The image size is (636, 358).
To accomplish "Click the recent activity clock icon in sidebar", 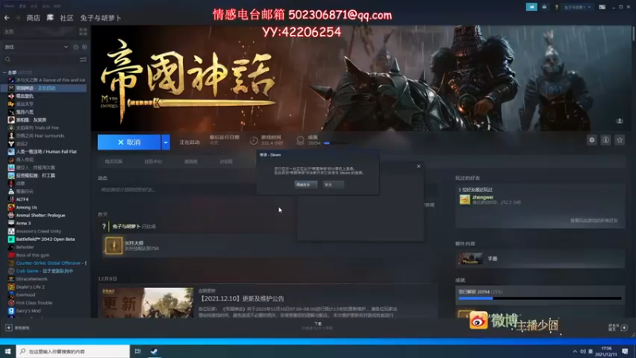I will coord(76,47).
